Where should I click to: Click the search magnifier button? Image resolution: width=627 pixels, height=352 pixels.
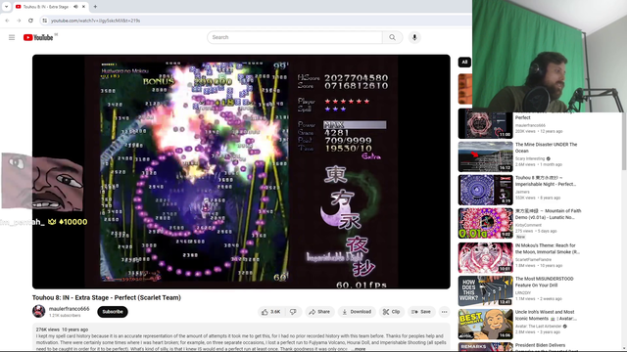(392, 37)
